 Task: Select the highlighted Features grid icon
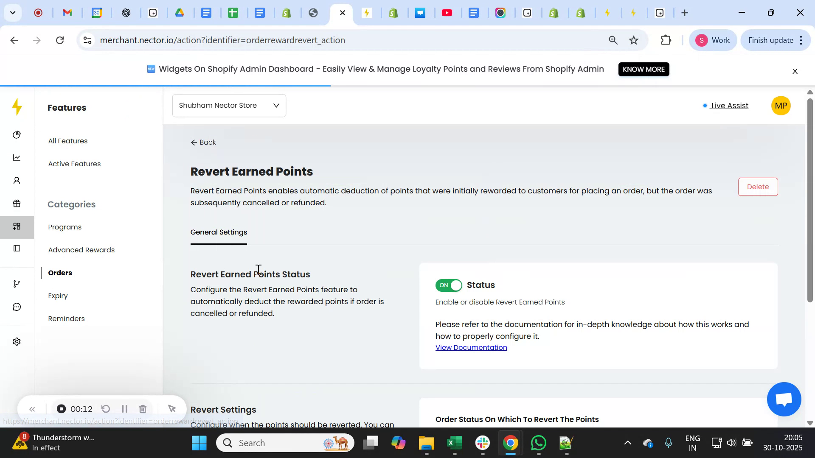[x=17, y=226]
